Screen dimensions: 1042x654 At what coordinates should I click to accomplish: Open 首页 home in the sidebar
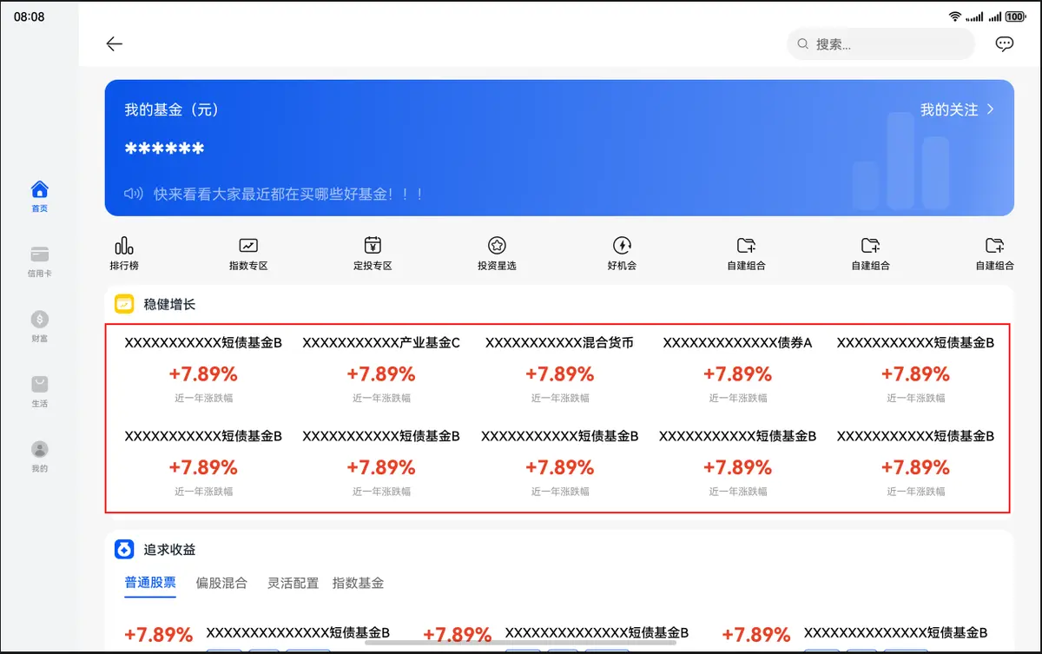40,196
